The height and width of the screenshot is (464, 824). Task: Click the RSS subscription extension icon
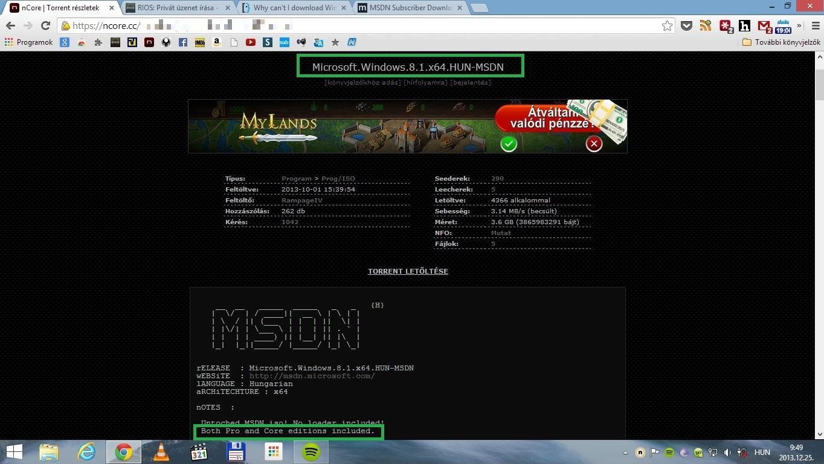705,26
